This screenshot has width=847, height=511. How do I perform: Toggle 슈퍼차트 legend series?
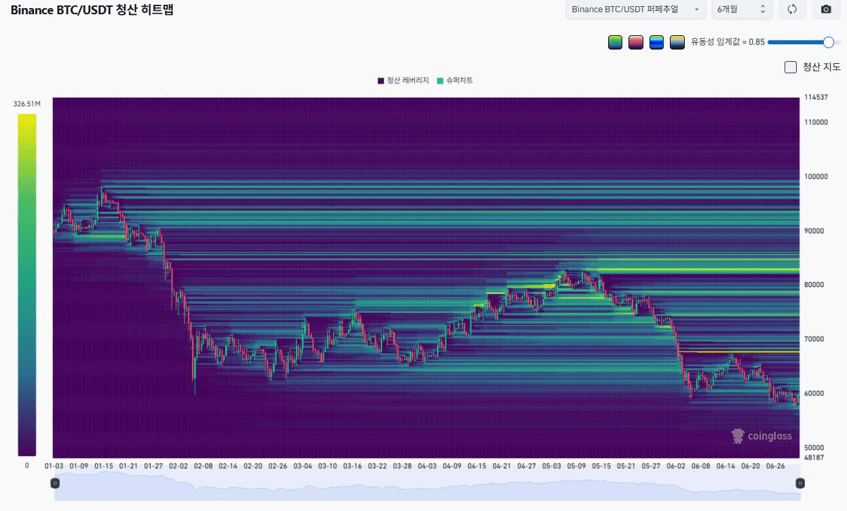tap(455, 80)
